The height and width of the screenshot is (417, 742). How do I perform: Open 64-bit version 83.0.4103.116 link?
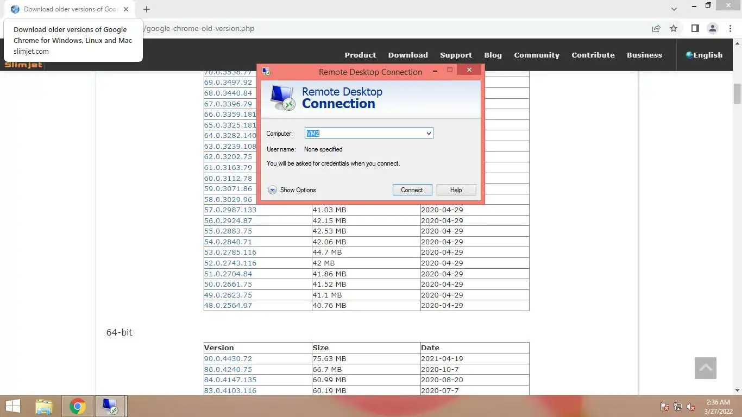230,390
